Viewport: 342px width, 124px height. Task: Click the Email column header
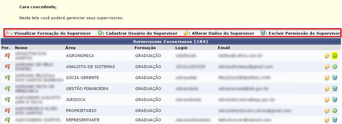click(224, 48)
